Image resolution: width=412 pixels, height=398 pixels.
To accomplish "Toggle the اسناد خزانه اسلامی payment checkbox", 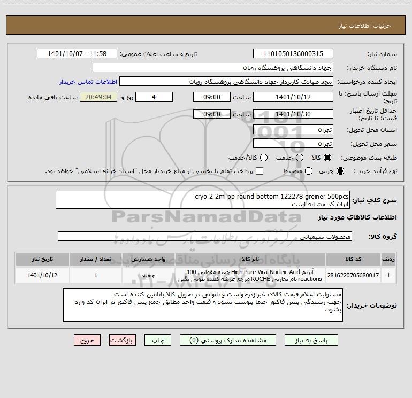I will tap(260, 171).
